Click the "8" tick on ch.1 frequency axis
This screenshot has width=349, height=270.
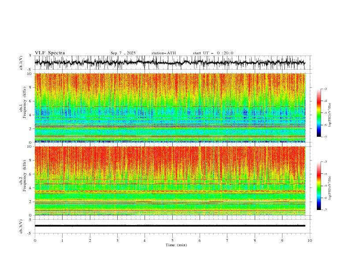(x=31, y=87)
